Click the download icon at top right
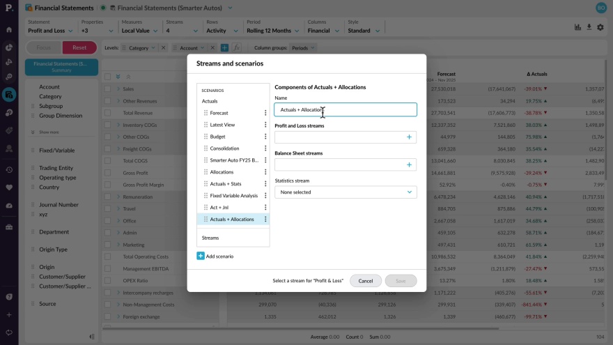The height and width of the screenshot is (345, 613). [589, 27]
